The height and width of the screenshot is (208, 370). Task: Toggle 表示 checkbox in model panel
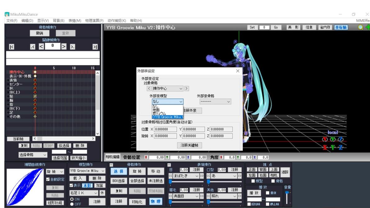tap(71, 185)
